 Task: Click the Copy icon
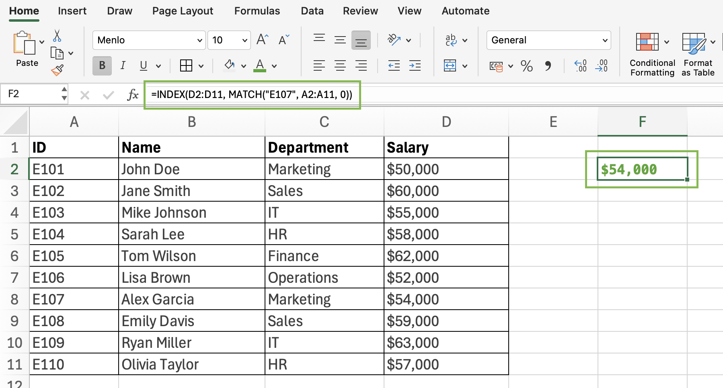(x=57, y=53)
